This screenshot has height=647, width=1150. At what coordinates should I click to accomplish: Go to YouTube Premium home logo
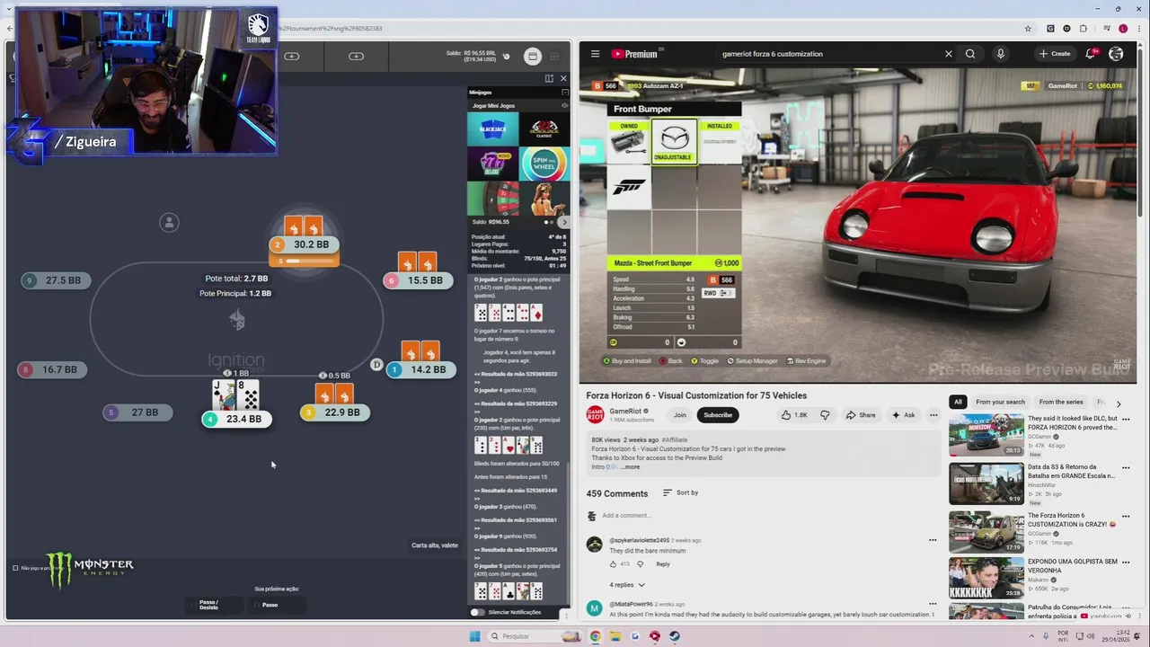tap(634, 54)
